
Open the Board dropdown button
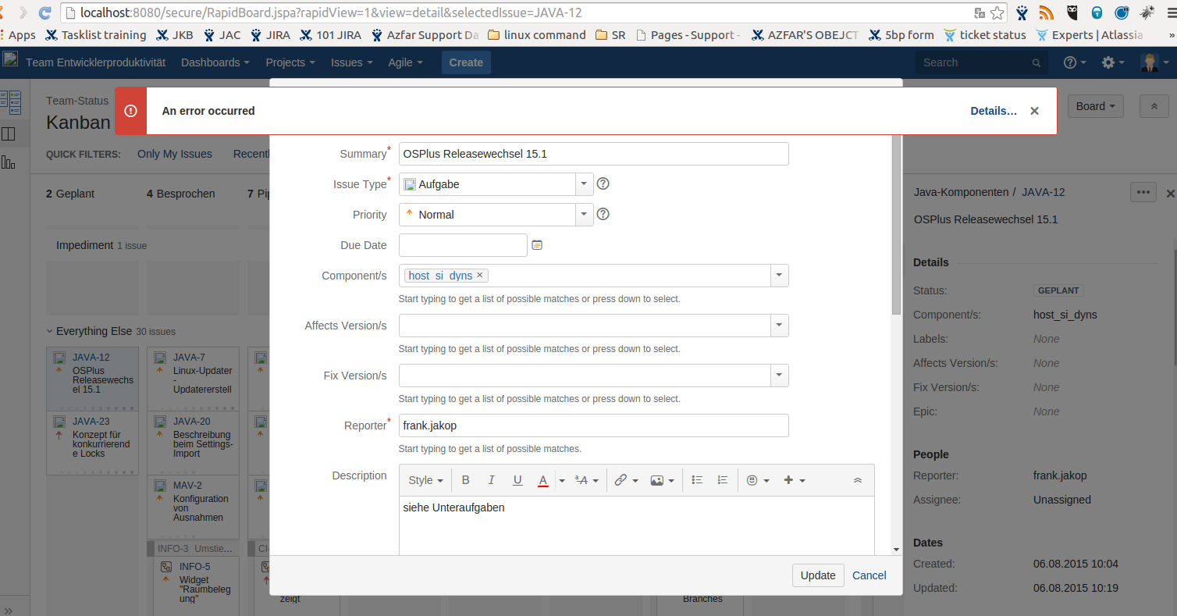(x=1095, y=106)
